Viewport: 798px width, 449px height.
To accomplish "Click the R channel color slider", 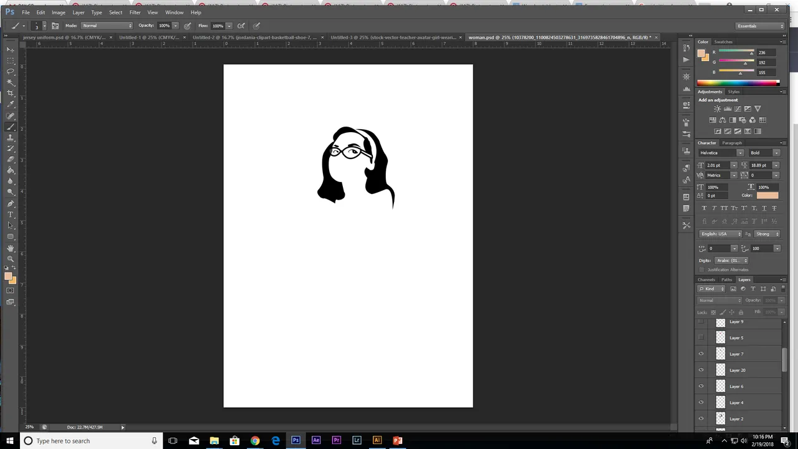I will point(736,52).
